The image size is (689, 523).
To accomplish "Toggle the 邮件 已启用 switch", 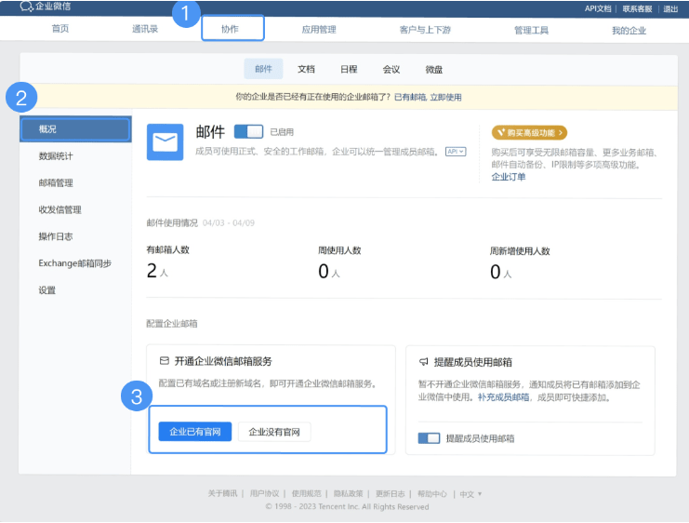I will [248, 132].
